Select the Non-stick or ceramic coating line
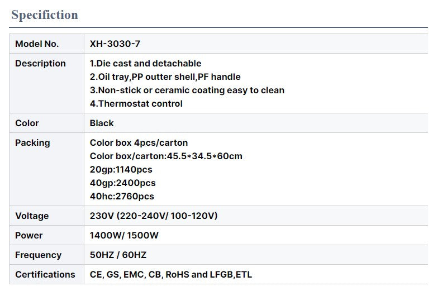Image resolution: width=433 pixels, height=291 pixels. [187, 90]
